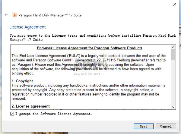The image size is (181, 134).
Task: Click the license text scrollbar up arrow
Action: [x=173, y=47]
